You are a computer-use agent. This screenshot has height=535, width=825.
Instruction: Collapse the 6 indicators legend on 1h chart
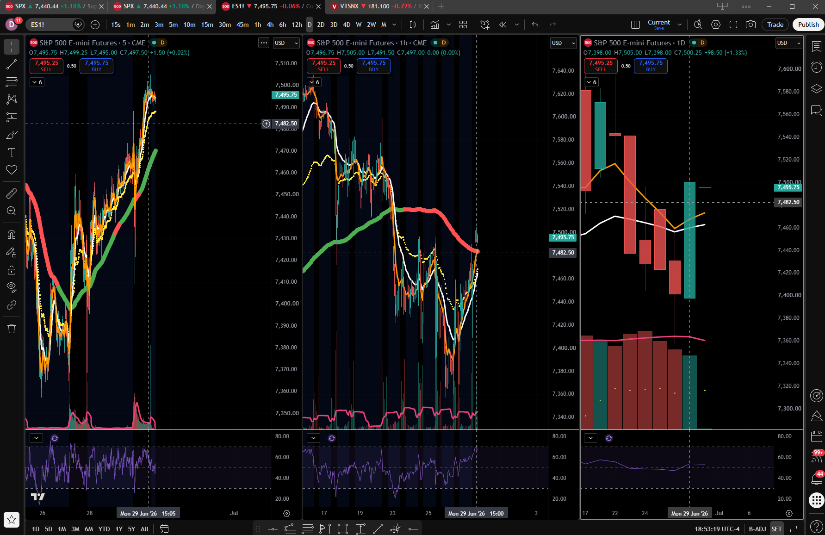tap(314, 82)
